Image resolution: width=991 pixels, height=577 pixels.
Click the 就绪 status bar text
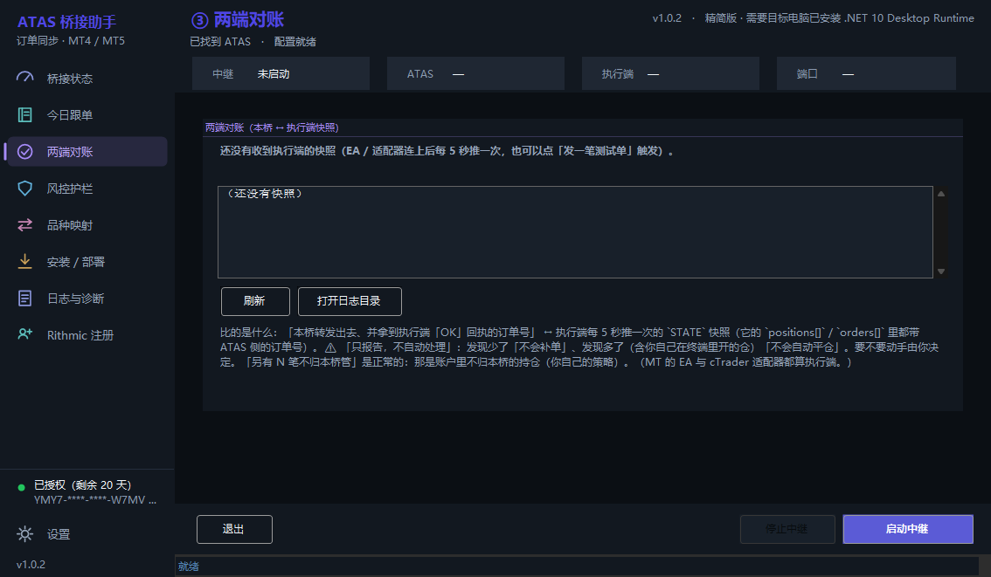point(189,567)
